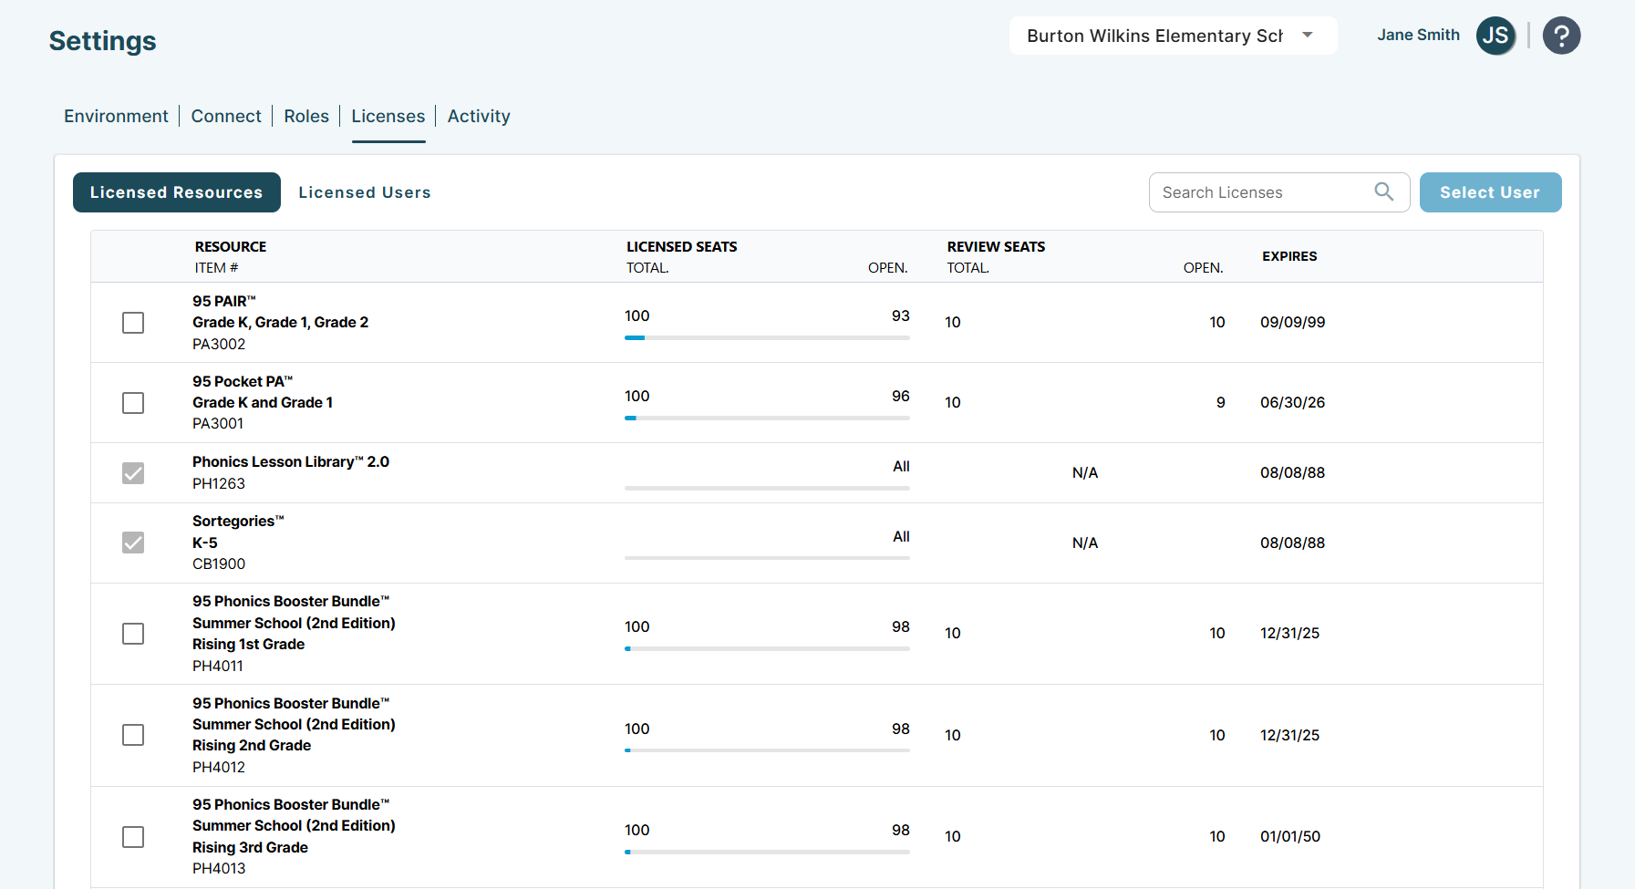This screenshot has height=889, width=1635.
Task: Click Rising 3rd Grade label
Action: click(x=251, y=847)
